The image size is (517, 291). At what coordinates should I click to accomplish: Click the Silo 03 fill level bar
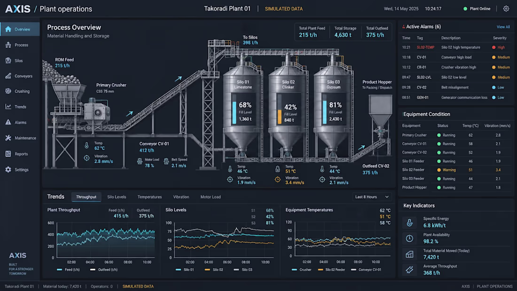pyautogui.click(x=325, y=112)
